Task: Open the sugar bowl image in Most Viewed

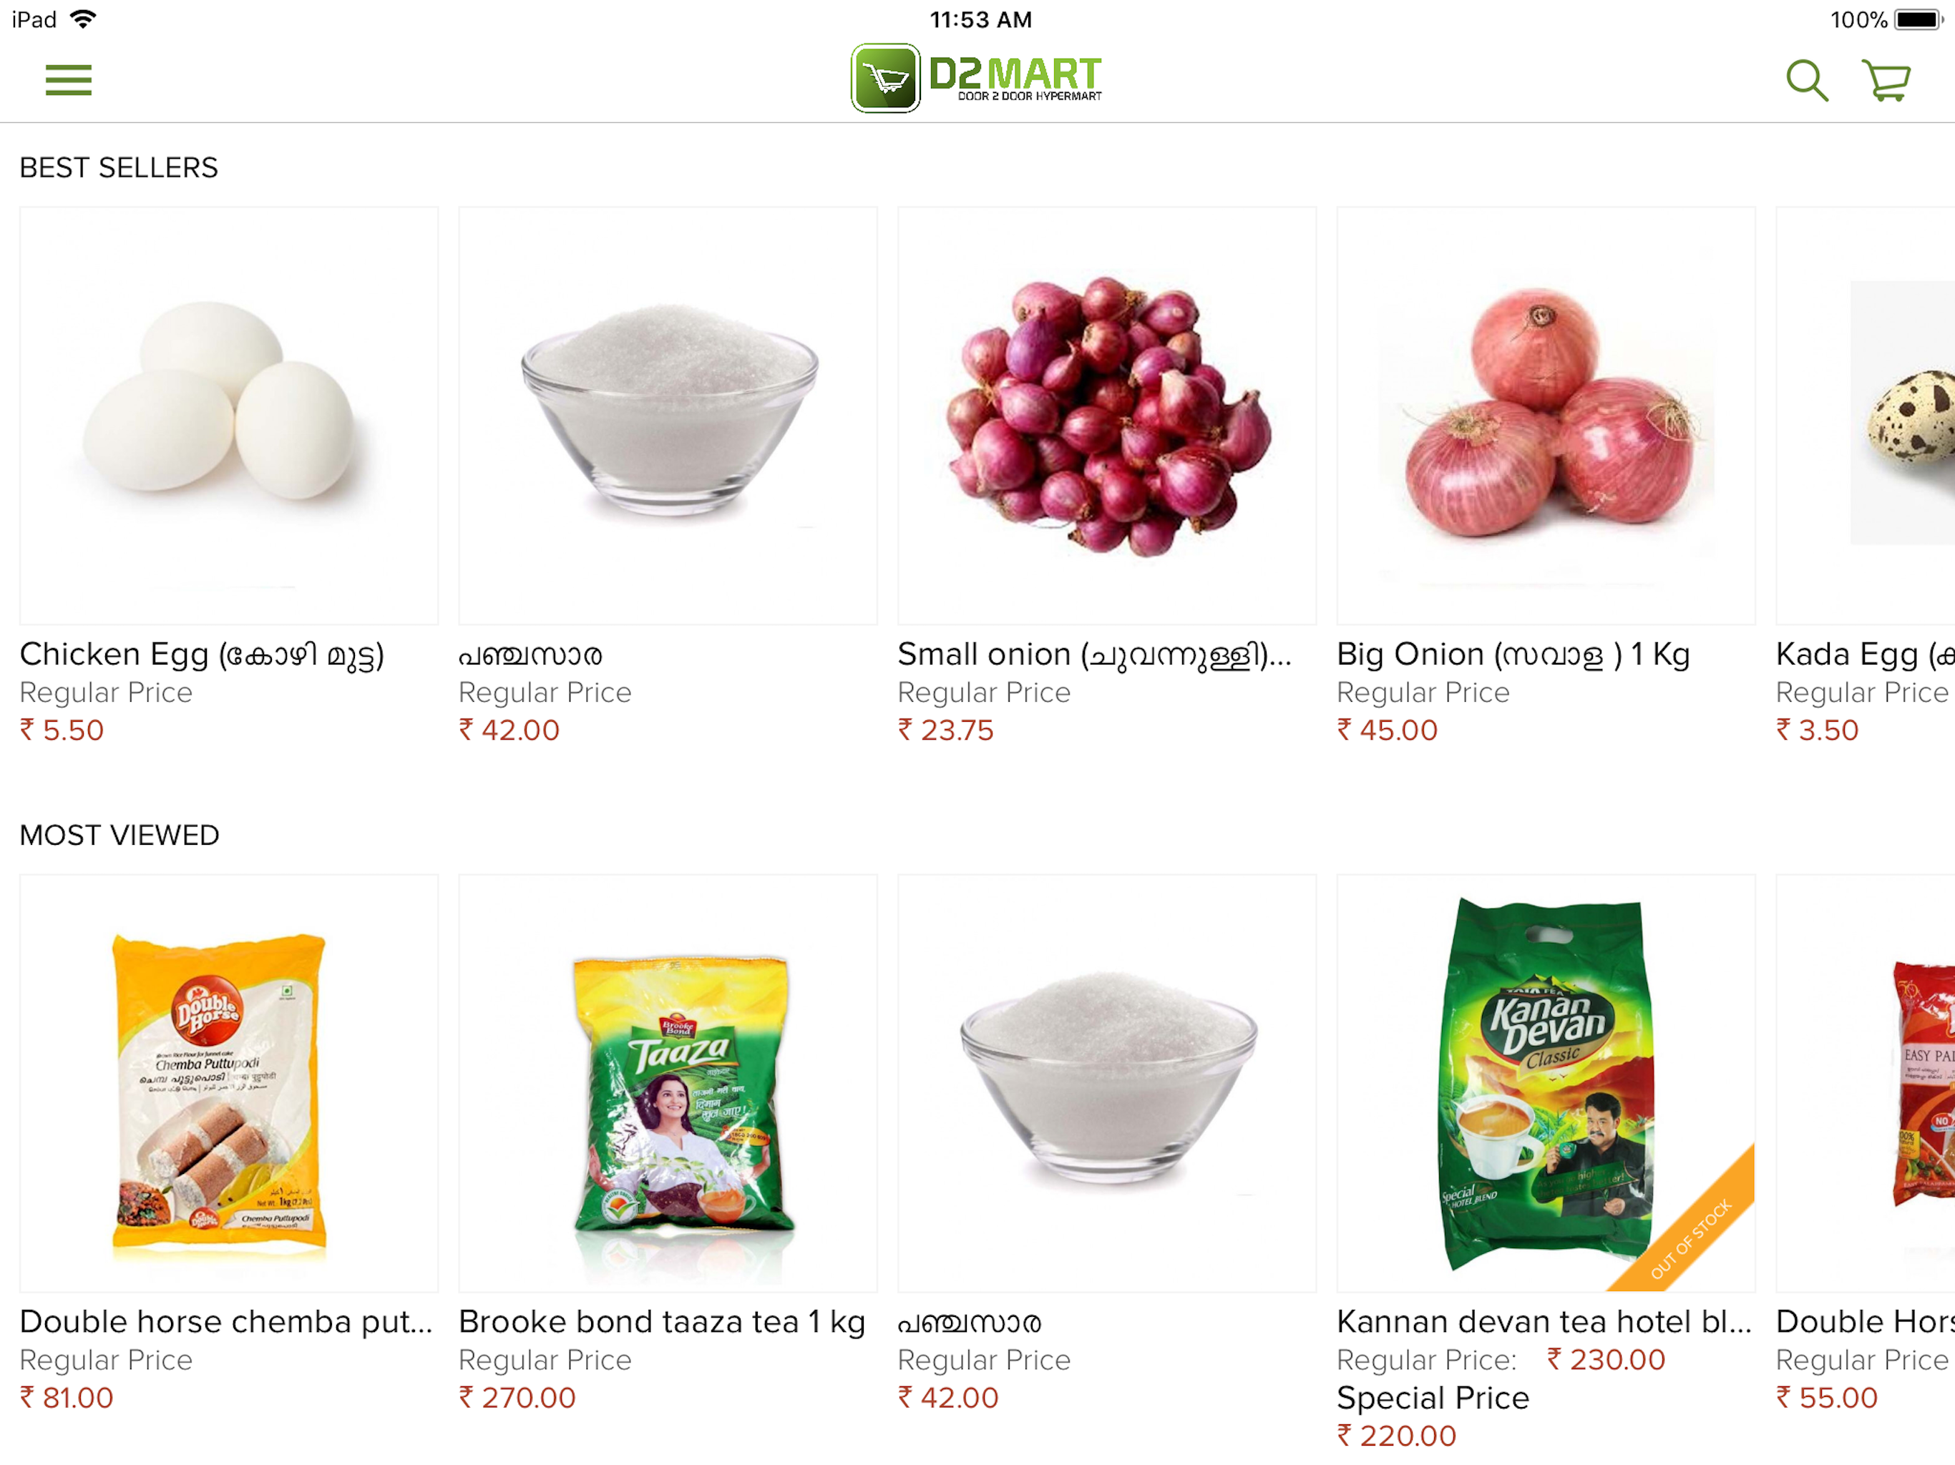Action: [x=1106, y=1083]
